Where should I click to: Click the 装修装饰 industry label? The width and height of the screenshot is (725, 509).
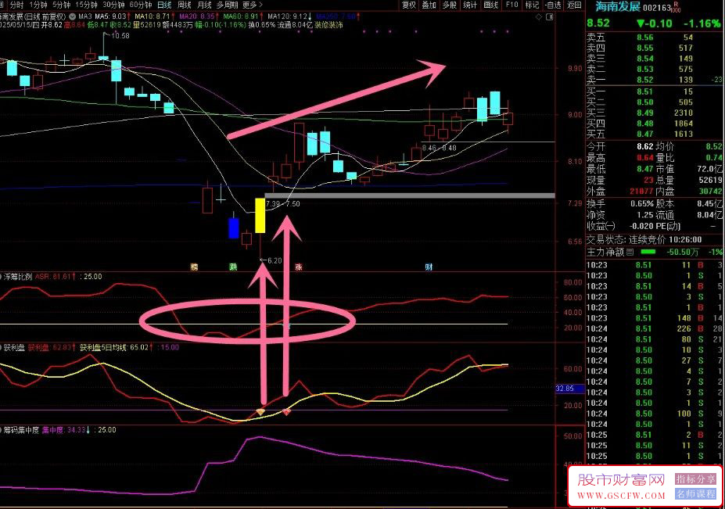[x=328, y=24]
